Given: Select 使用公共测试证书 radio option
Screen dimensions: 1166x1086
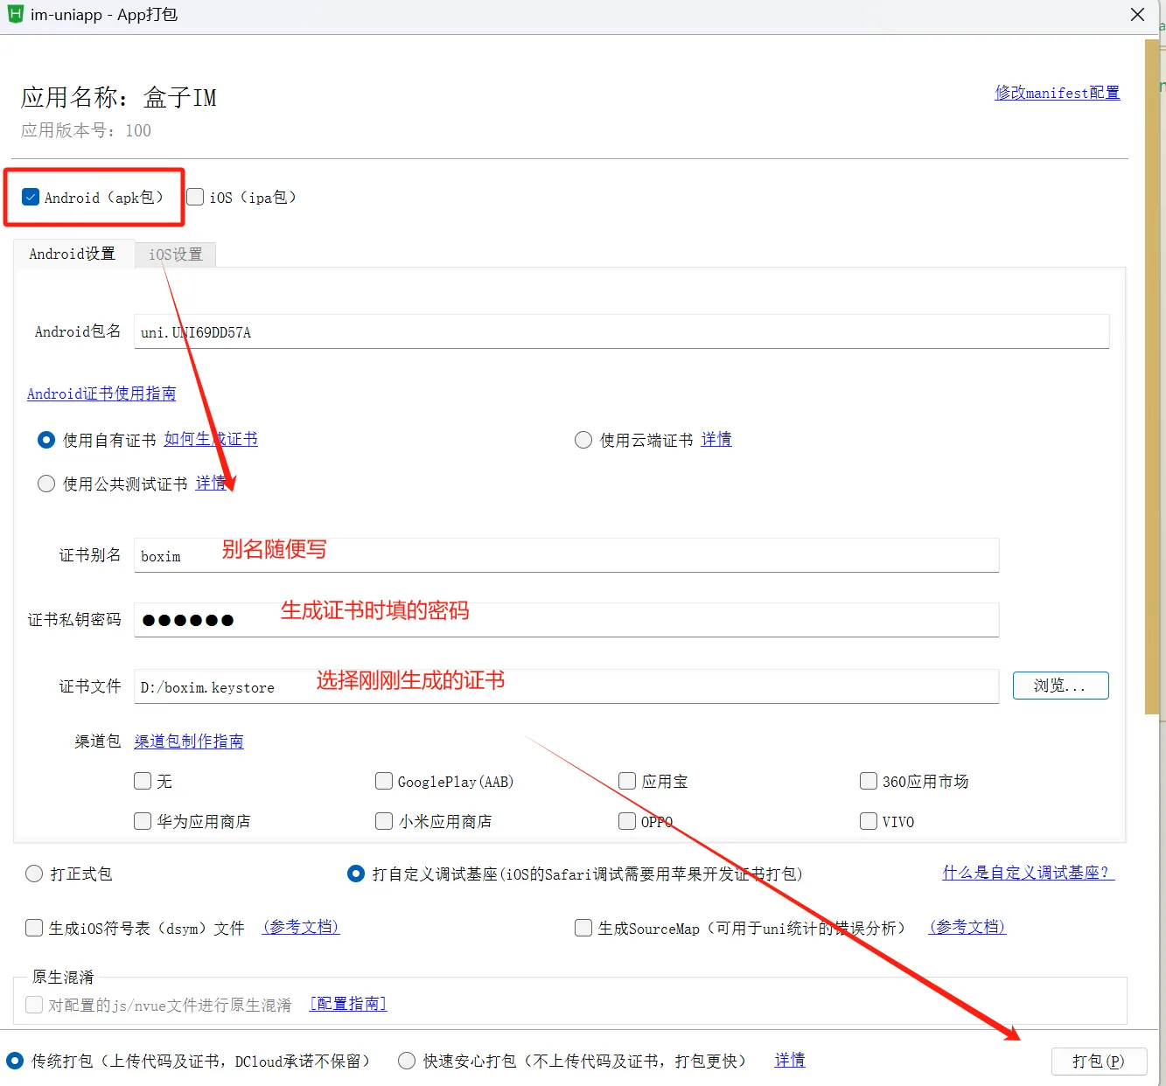Looking at the screenshot, I should [45, 484].
